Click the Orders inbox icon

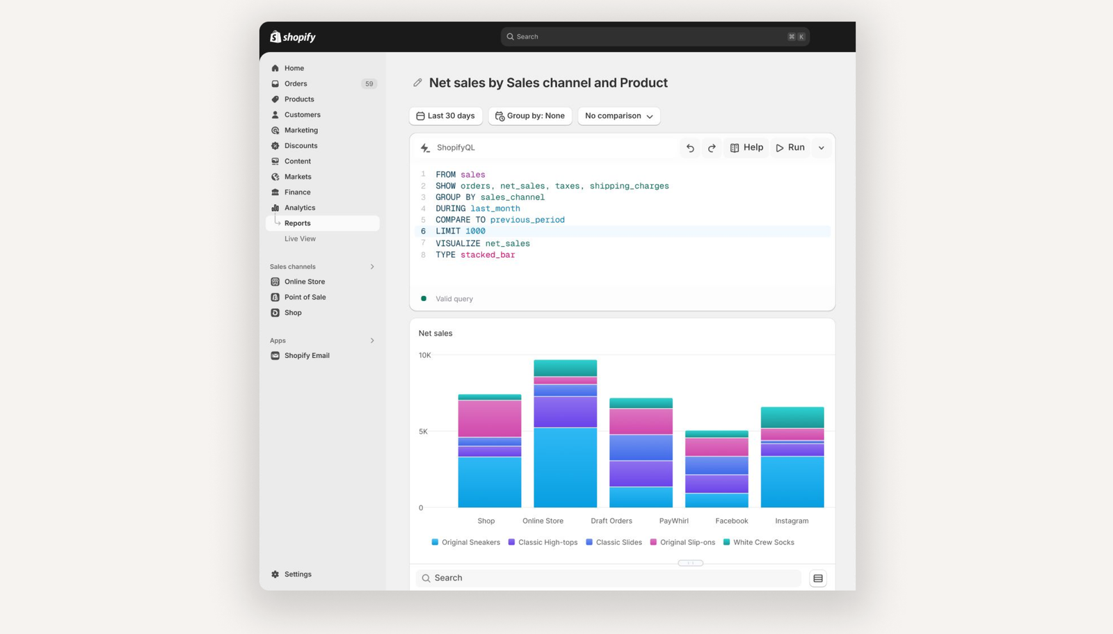pos(275,83)
